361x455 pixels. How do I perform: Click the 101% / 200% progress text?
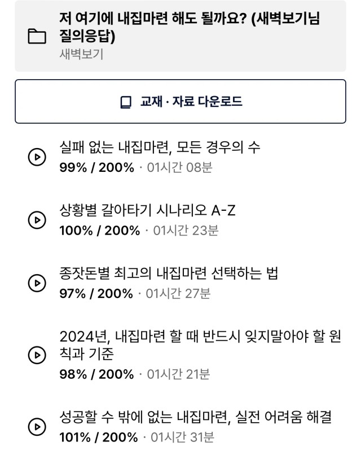coord(98,437)
